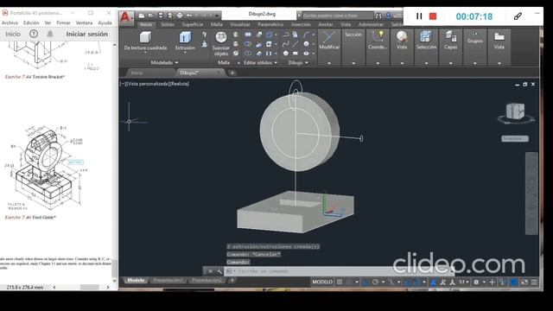Pause the screen recording
Screen dimensions: 553x311
point(419,16)
